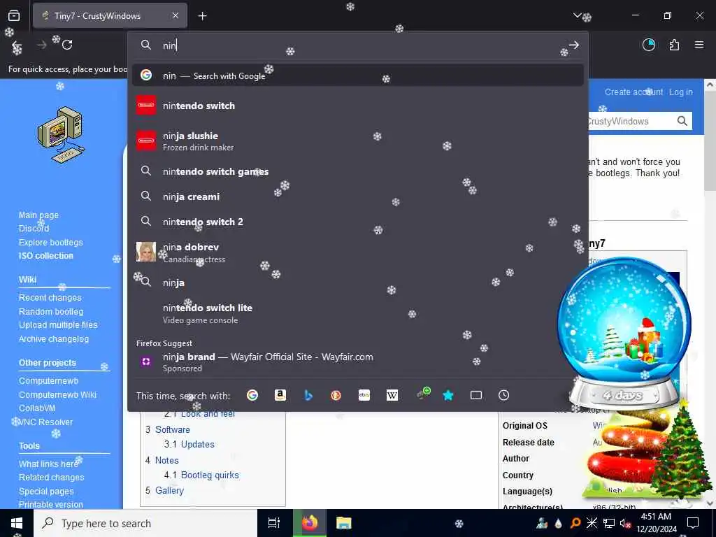The width and height of the screenshot is (716, 537).
Task: Search this time with Wikipedia
Action: [392, 395]
